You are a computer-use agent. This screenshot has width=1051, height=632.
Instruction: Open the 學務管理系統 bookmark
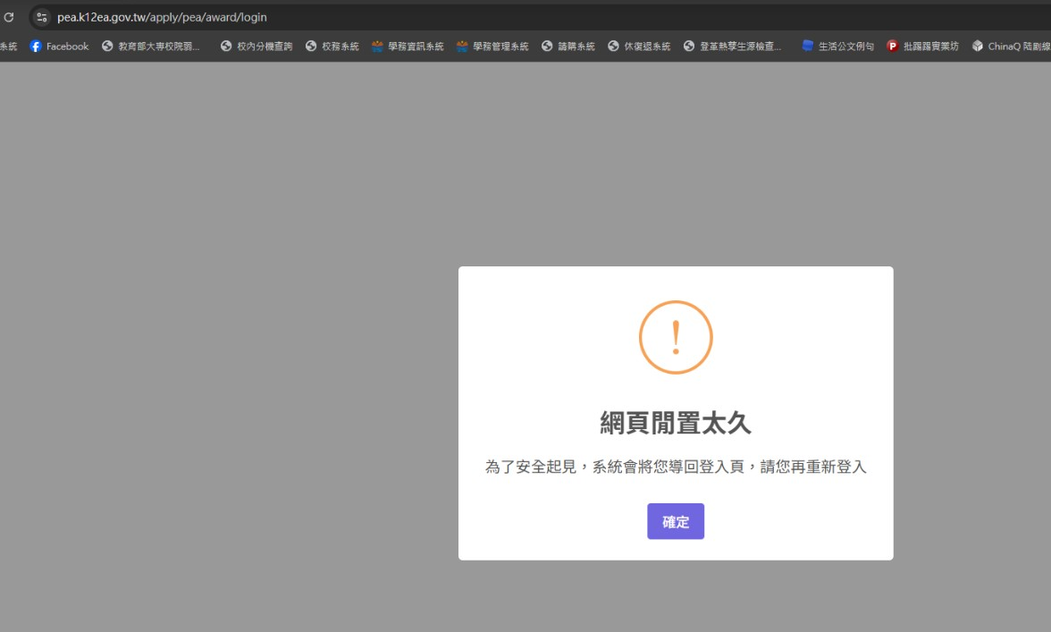(x=492, y=46)
